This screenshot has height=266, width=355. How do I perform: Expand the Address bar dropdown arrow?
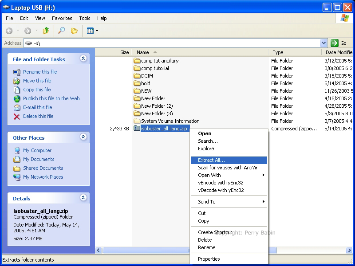(323, 43)
